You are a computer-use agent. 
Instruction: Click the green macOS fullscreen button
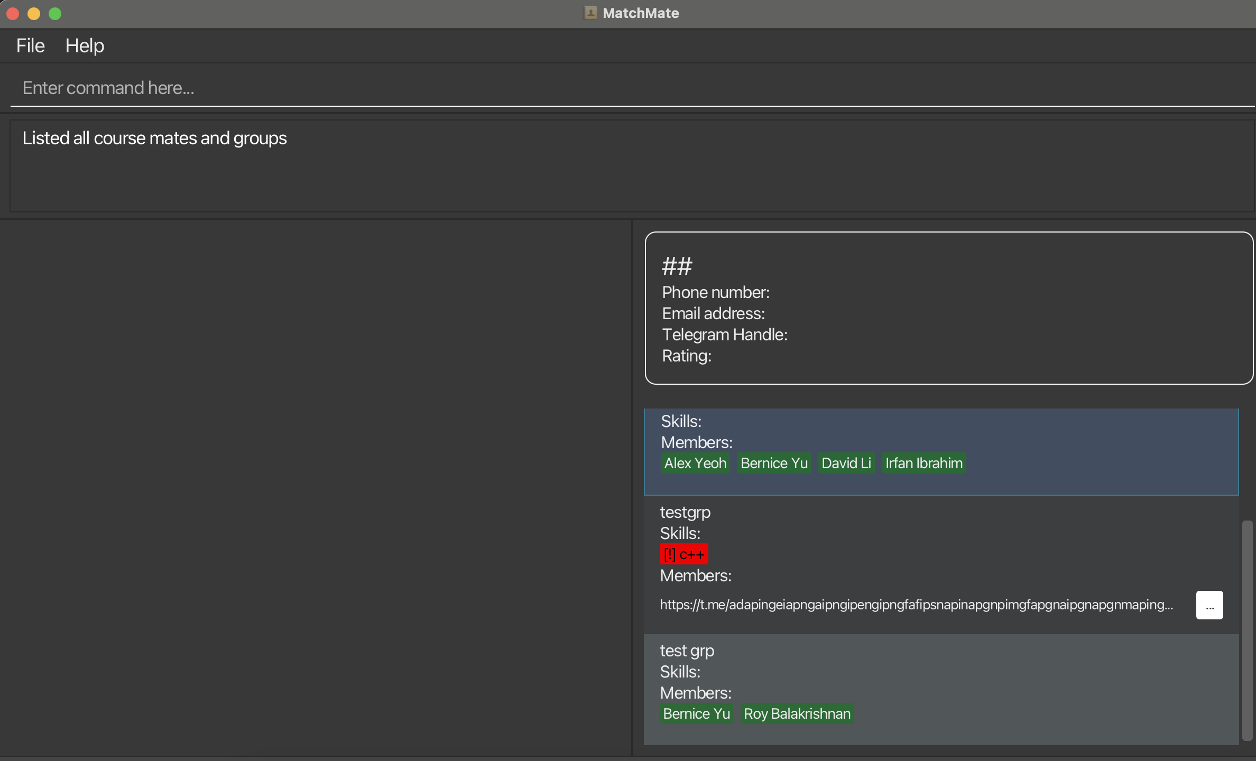tap(55, 14)
